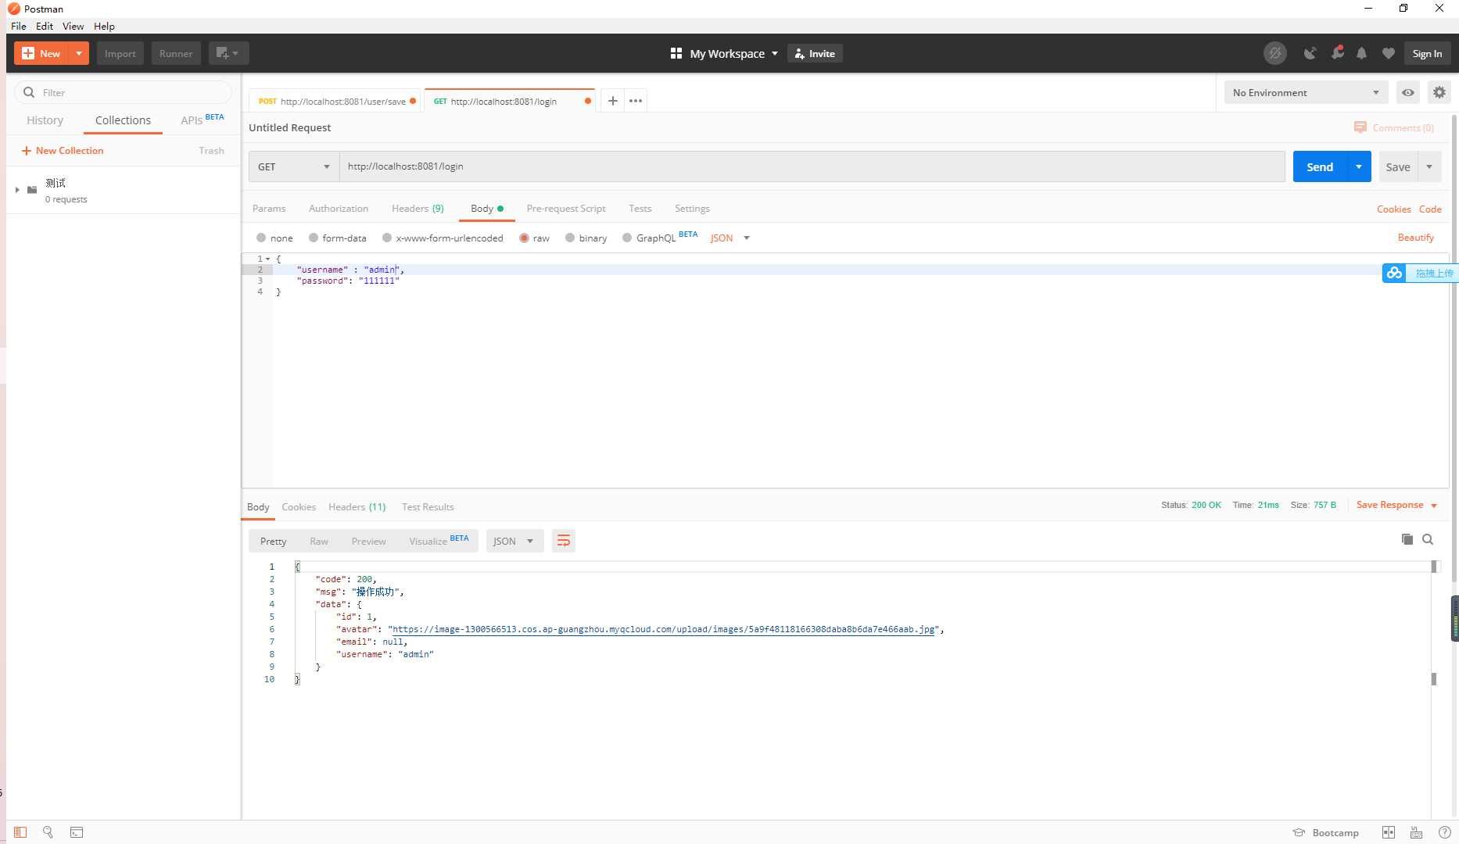Select Raw response view

319,541
